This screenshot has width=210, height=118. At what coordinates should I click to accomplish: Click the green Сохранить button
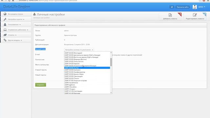41,85
